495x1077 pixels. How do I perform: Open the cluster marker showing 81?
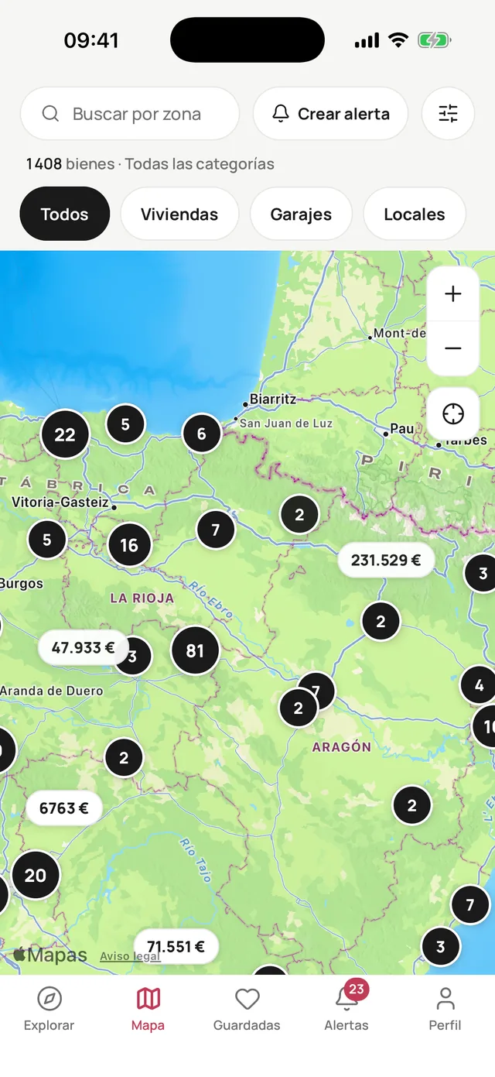point(195,650)
